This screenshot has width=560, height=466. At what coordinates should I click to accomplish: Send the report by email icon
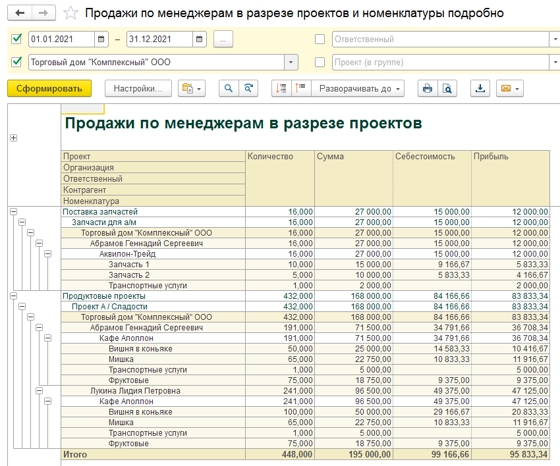tap(510, 88)
